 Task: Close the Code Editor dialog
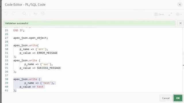pos(179,5)
